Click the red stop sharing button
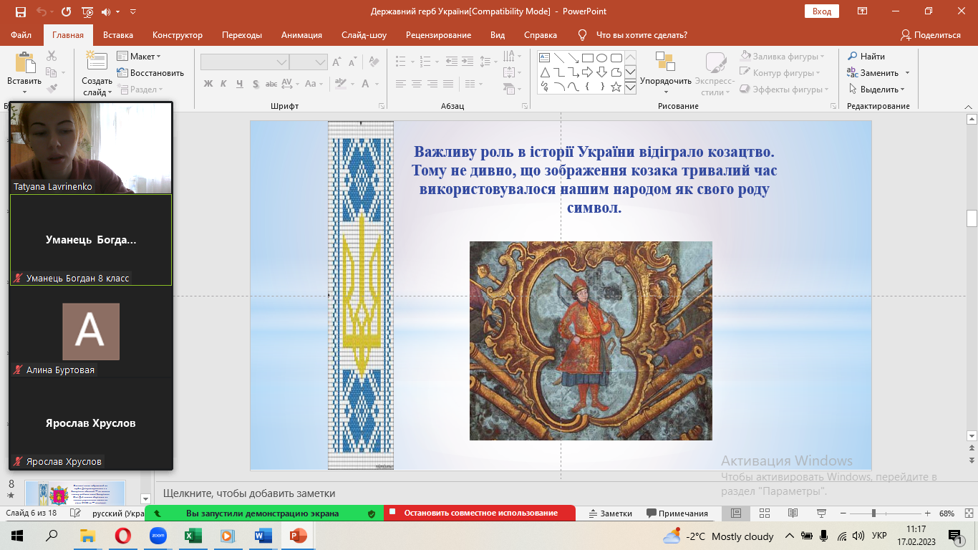Viewport: 978px width, 550px height. tap(480, 513)
